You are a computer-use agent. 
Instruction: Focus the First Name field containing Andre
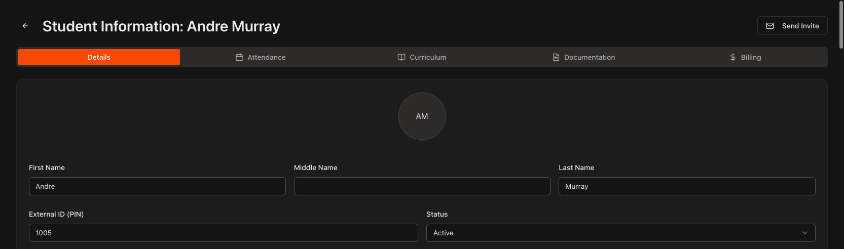[157, 186]
